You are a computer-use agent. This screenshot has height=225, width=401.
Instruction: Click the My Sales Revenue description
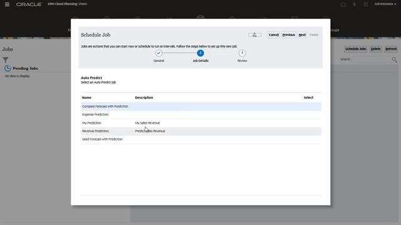(147, 123)
